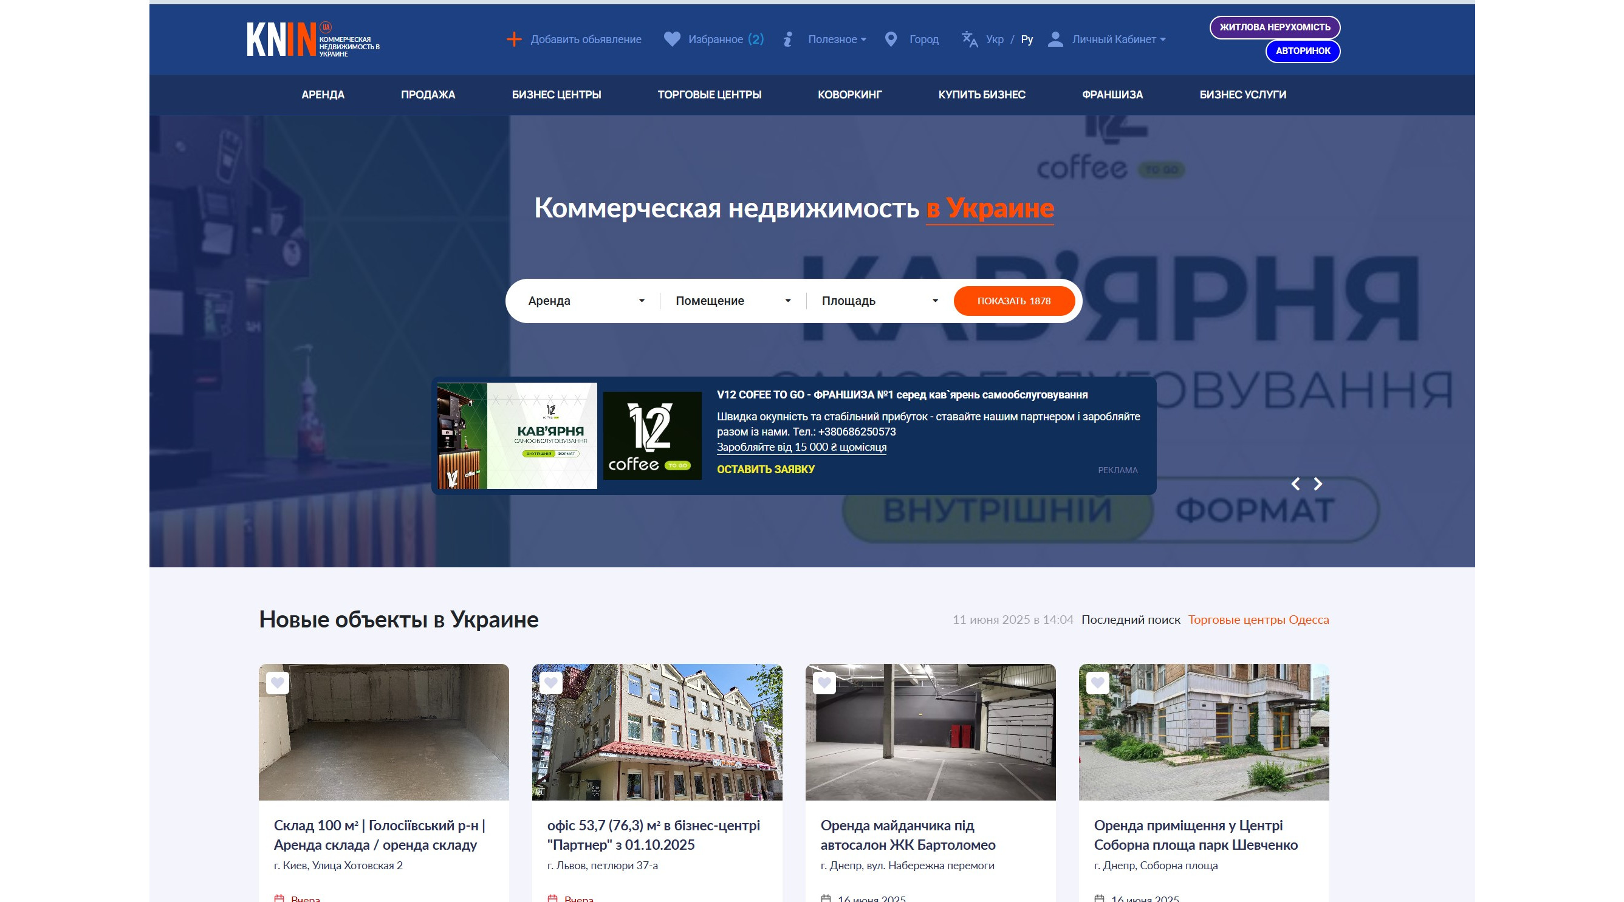
Task: Expand the Площадь area dropdown
Action: [880, 301]
